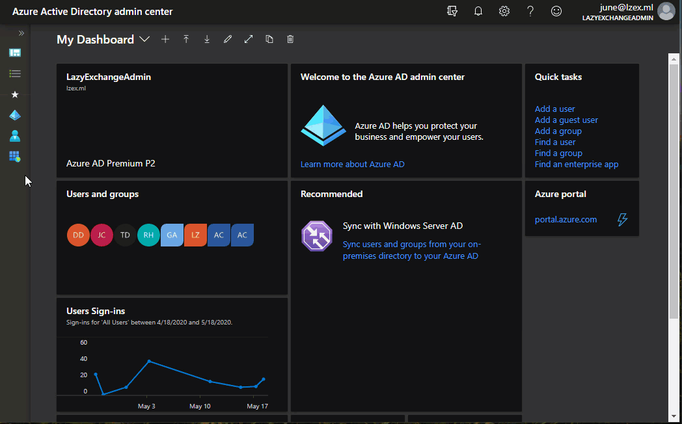Delete the dashboard with trash icon

(x=290, y=39)
